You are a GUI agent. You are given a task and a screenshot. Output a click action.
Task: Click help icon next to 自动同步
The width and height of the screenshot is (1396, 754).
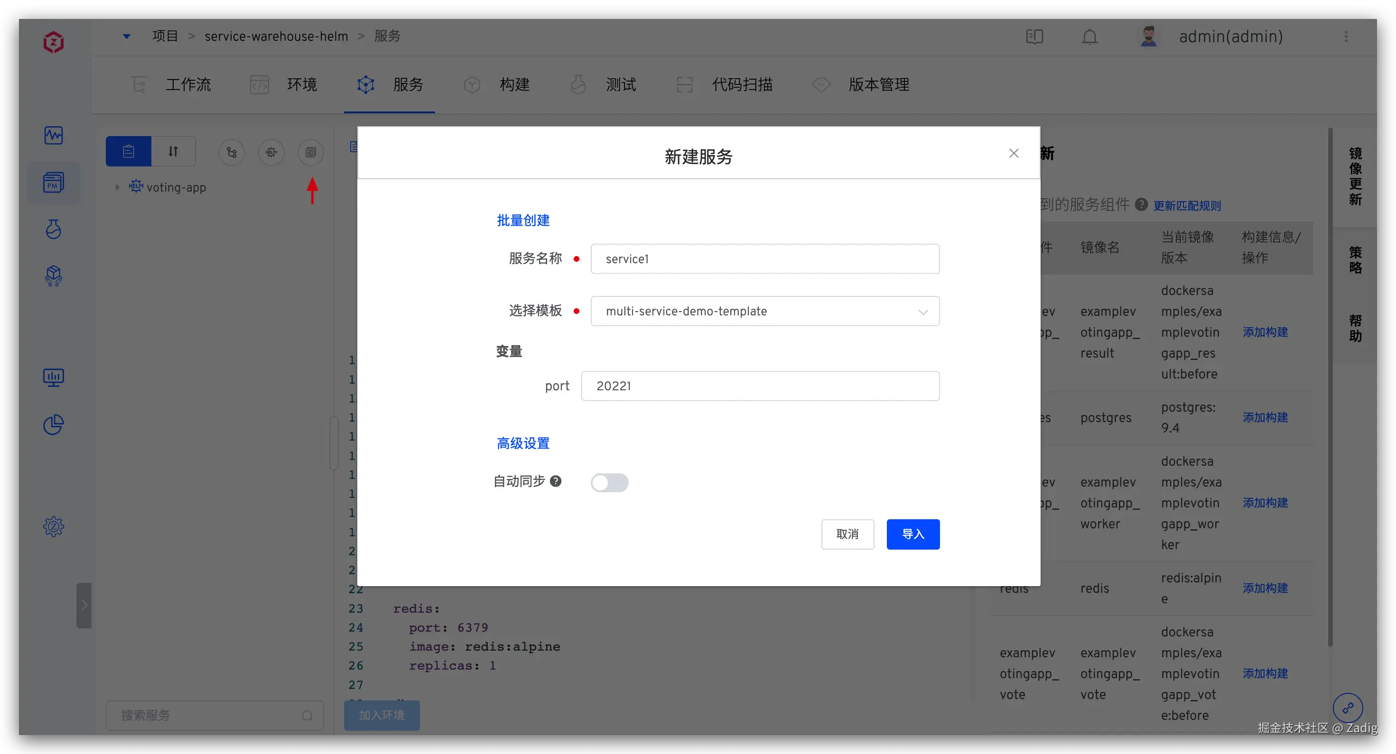click(x=556, y=481)
